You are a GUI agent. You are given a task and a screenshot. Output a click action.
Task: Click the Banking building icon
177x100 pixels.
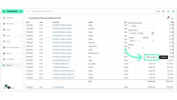[x=4, y=53]
